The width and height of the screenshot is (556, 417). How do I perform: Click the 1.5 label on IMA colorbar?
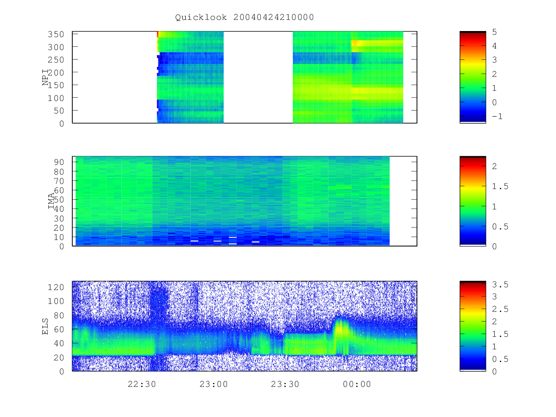(499, 186)
